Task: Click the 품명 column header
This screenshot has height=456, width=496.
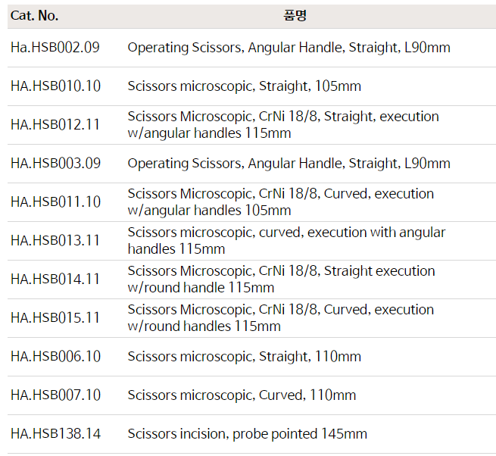Action: point(298,16)
